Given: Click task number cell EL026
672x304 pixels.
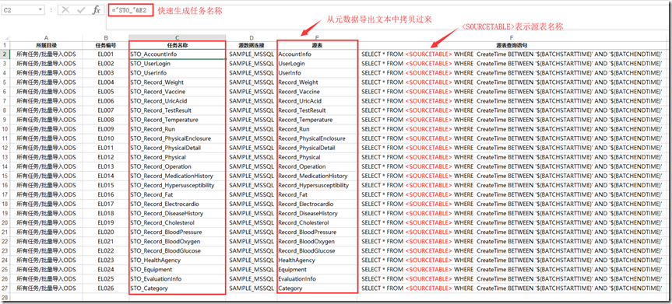Looking at the screenshot, I should pos(106,288).
